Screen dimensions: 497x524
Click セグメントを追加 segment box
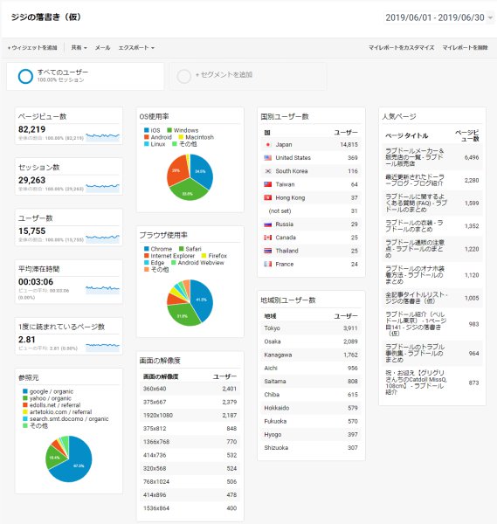248,76
